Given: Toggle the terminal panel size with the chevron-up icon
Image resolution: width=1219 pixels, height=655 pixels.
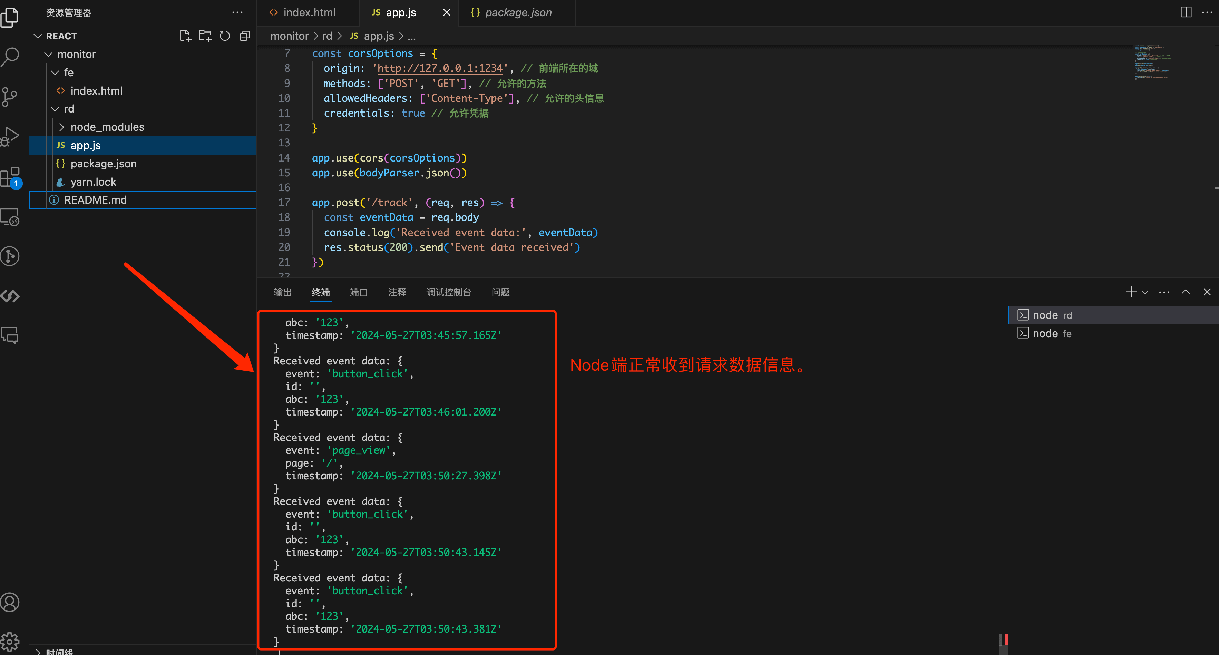Looking at the screenshot, I should click(1186, 292).
